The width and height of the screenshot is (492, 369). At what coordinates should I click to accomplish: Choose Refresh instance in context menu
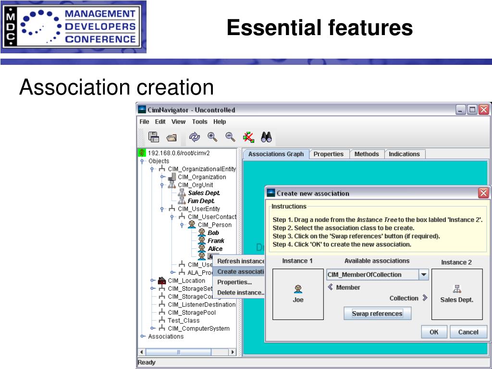(x=239, y=261)
